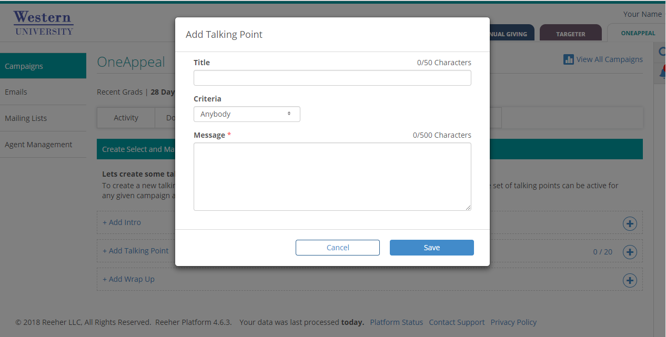Select the Activity tab
Screen dimensions: 666x337
pos(126,118)
